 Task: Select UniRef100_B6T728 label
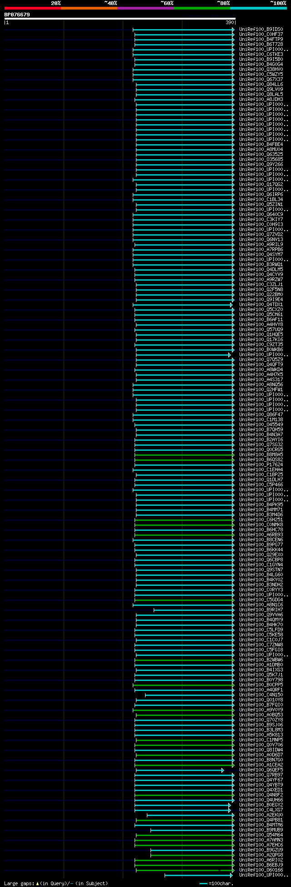pyautogui.click(x=261, y=44)
